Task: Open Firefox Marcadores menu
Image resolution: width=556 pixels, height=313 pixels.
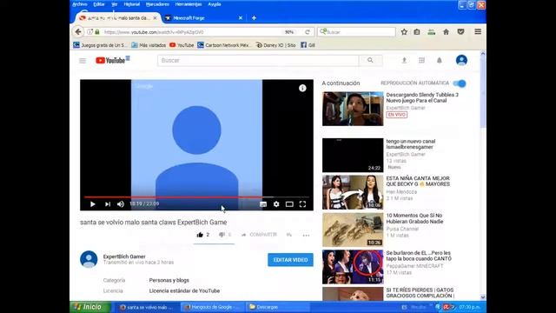Action: [157, 4]
